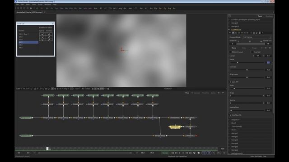Toggle Timeline checkbox for guide 14.0 - Shot 1
This screenshot has height=162, width=289.
(x=49, y=34)
